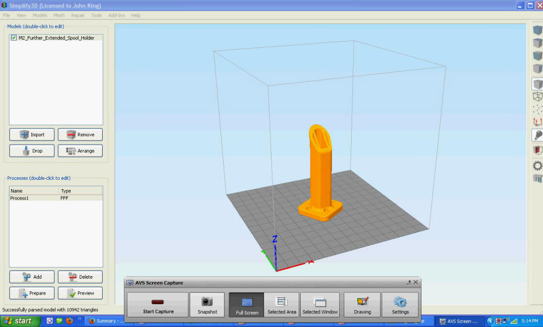Select Process1 in the processes list
Image resolution: width=543 pixels, height=327 pixels.
pyautogui.click(x=19, y=199)
